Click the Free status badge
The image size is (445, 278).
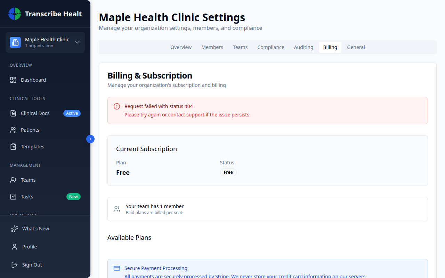coord(228,172)
